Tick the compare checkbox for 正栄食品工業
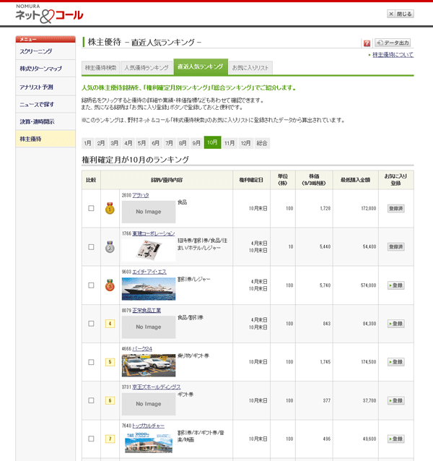The width and height of the screenshot is (433, 461). tap(92, 324)
